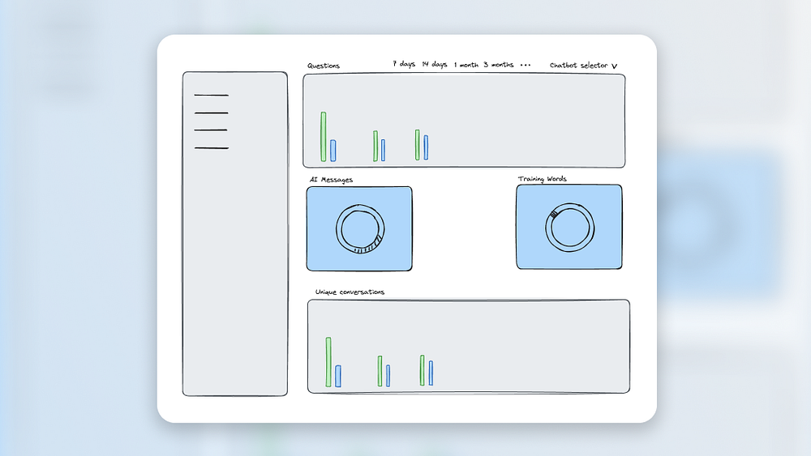Viewport: 811px width, 456px height.
Task: Click the third sidebar menu line
Action: [211, 130]
